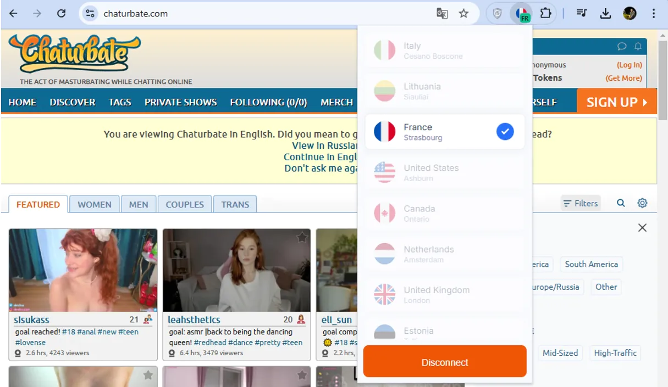Reload the current page
The image size is (668, 387).
point(61,14)
